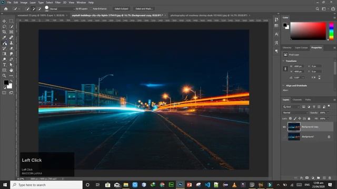The width and height of the screenshot is (337, 189).
Task: Select the Frame tool
Action: [11, 32]
